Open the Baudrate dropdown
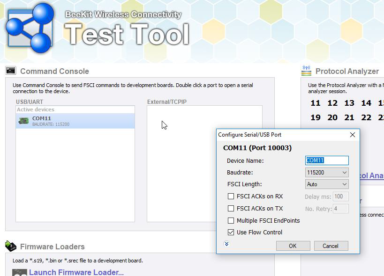384x276 pixels. pos(327,173)
